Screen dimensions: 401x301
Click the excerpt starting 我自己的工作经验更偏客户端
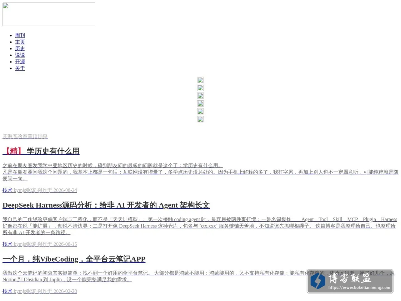point(200,226)
